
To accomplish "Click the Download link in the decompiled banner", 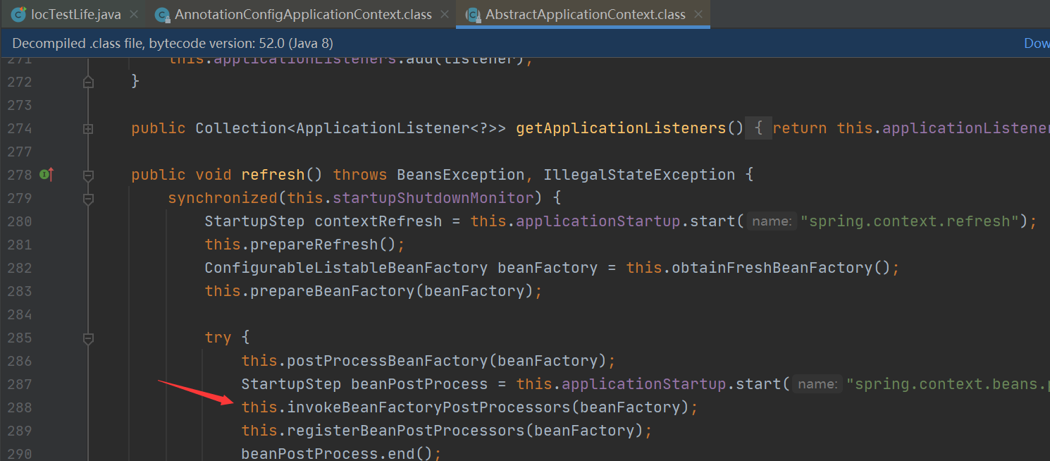I will pyautogui.click(x=1036, y=43).
